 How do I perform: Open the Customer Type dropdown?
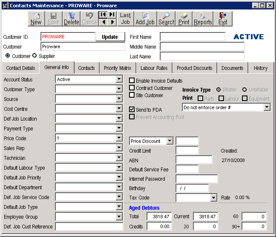(x=119, y=89)
